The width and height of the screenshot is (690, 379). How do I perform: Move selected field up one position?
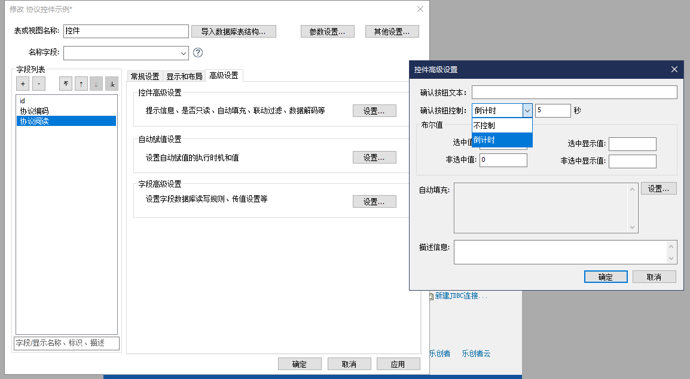(81, 84)
